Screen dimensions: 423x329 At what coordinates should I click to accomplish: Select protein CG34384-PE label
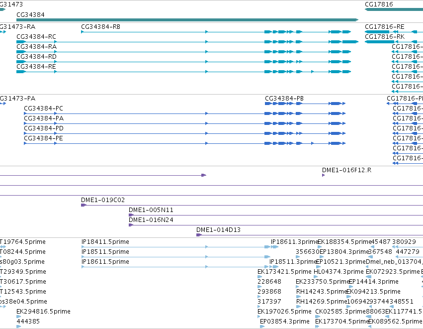[43, 138]
